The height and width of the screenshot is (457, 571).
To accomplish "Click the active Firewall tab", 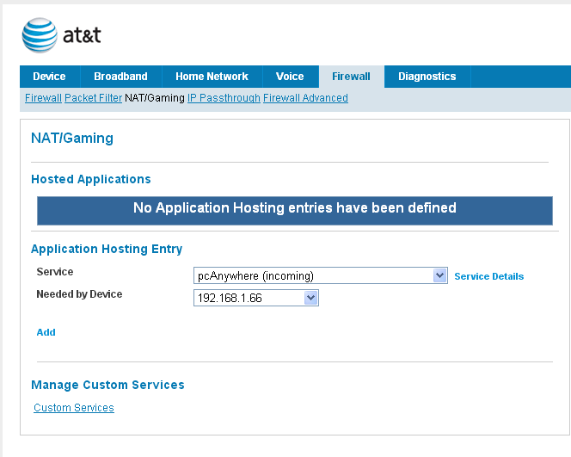I will click(351, 77).
